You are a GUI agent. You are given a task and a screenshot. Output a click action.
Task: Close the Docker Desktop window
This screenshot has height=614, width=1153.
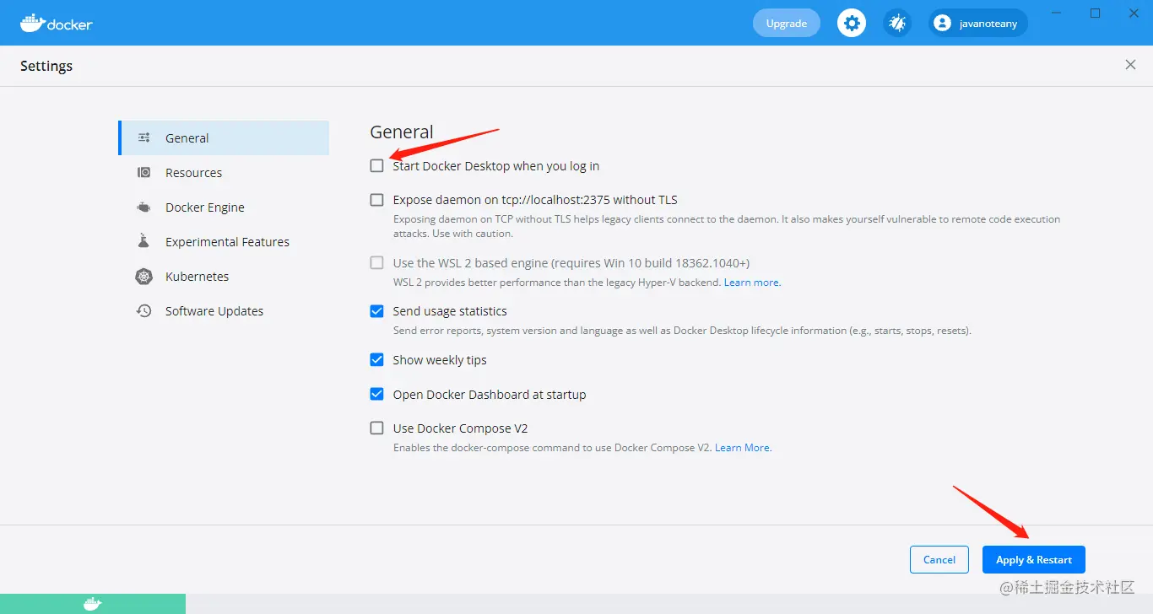click(1134, 13)
